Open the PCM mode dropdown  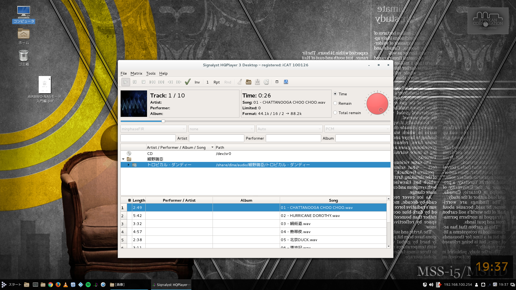(357, 129)
